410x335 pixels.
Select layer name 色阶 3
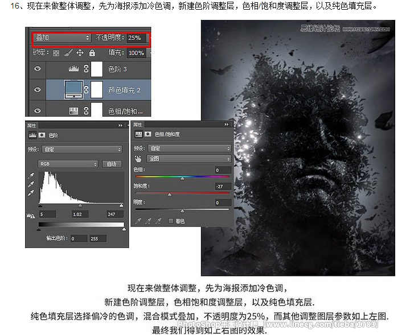pos(117,69)
